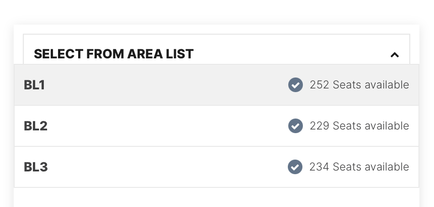Click the number 252 in BL1 row

(x=319, y=85)
